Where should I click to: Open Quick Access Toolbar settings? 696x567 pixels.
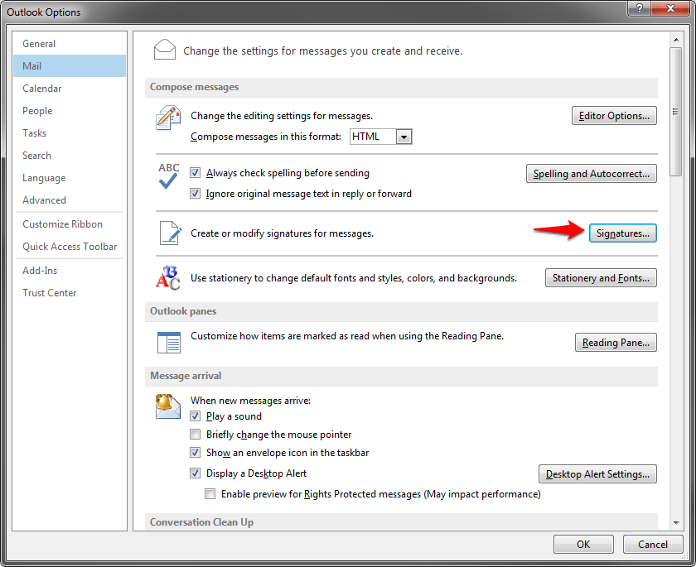tap(70, 246)
